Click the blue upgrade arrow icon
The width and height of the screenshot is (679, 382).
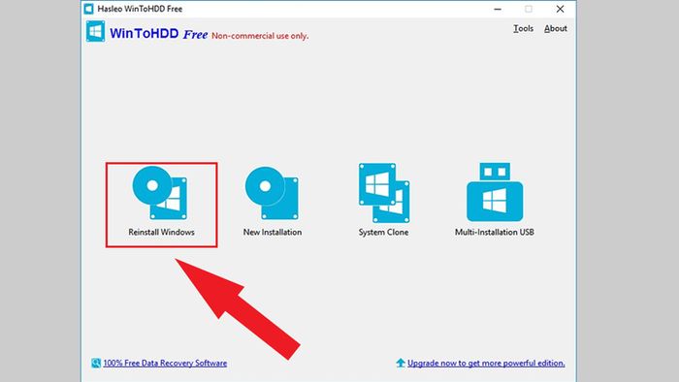pyautogui.click(x=401, y=363)
